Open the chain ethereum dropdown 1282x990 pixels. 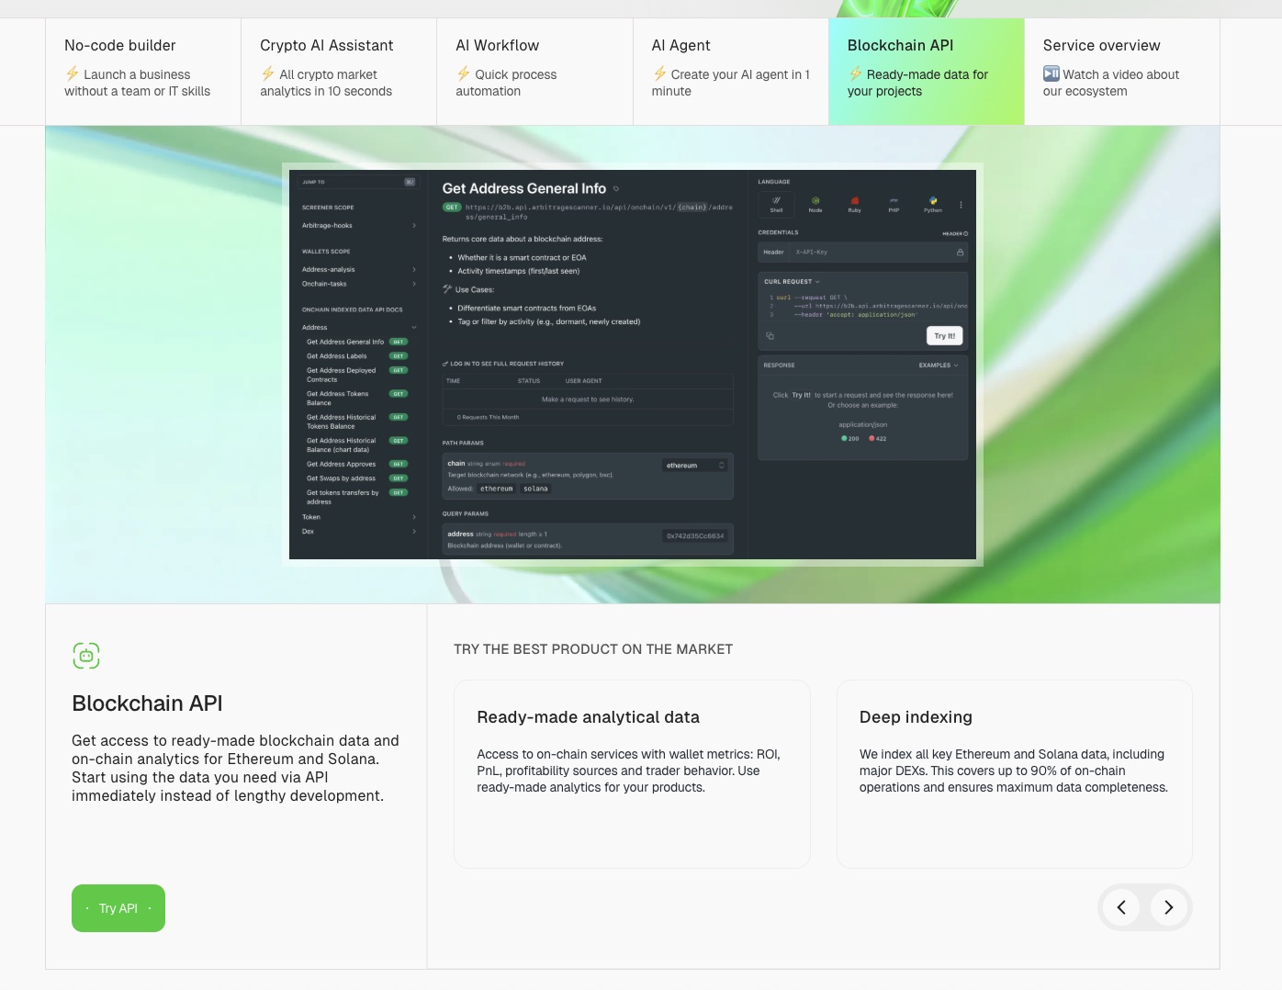695,466
